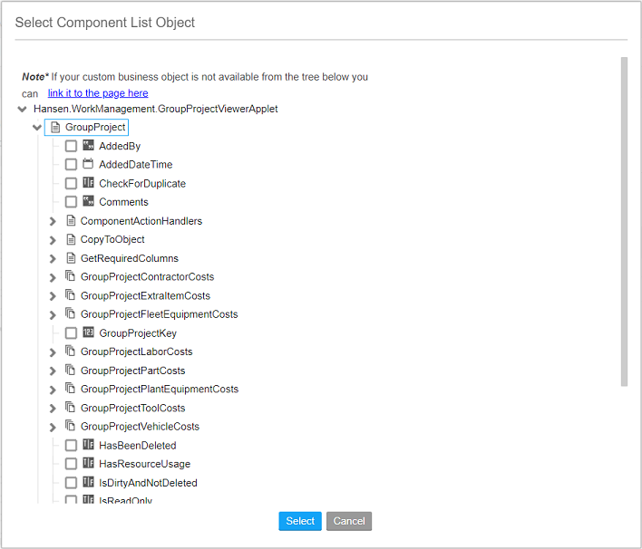Click the collection icon beside GroupProjectContractorCosts

click(71, 277)
